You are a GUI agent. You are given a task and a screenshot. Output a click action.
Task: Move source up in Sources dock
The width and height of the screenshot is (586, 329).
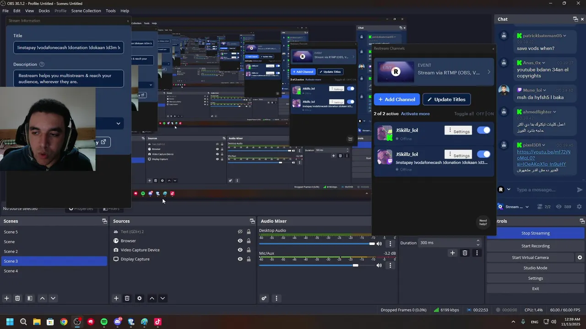(x=152, y=298)
